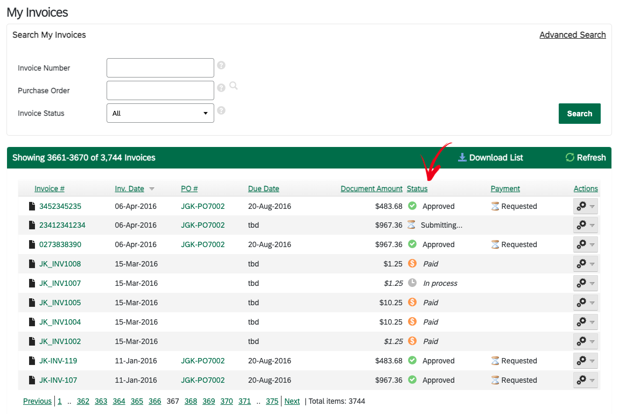The image size is (619, 414).
Task: Sort by the Document Amount column
Action: click(371, 188)
